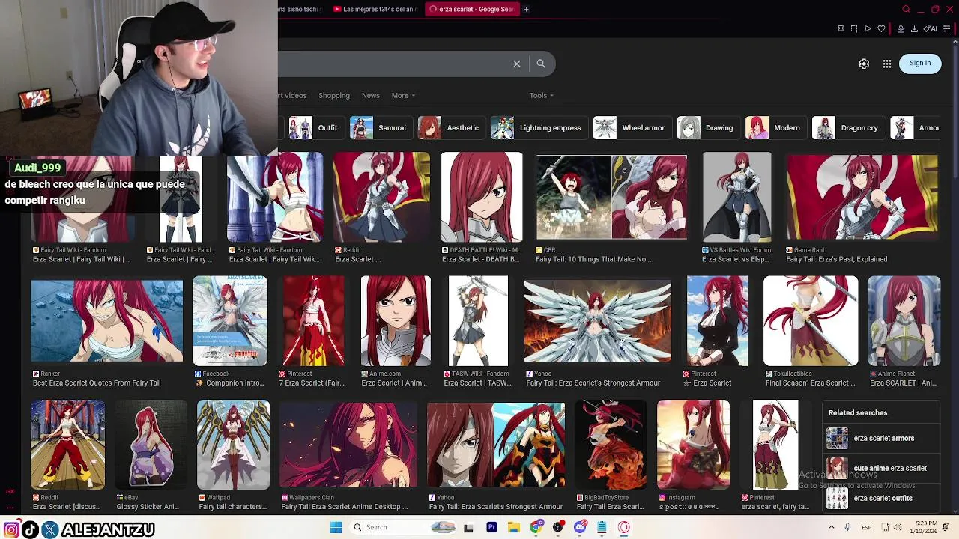The height and width of the screenshot is (539, 959).
Task: Open OBS Studio from the taskbar
Action: [x=558, y=527]
